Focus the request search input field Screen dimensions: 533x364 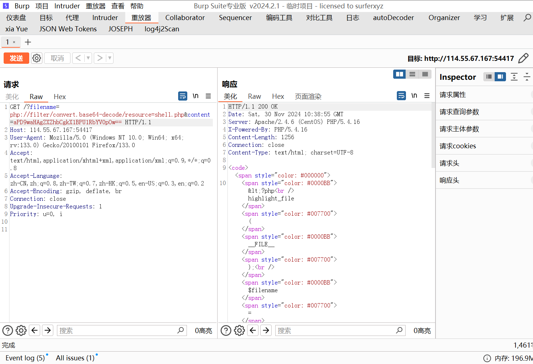(x=122, y=330)
